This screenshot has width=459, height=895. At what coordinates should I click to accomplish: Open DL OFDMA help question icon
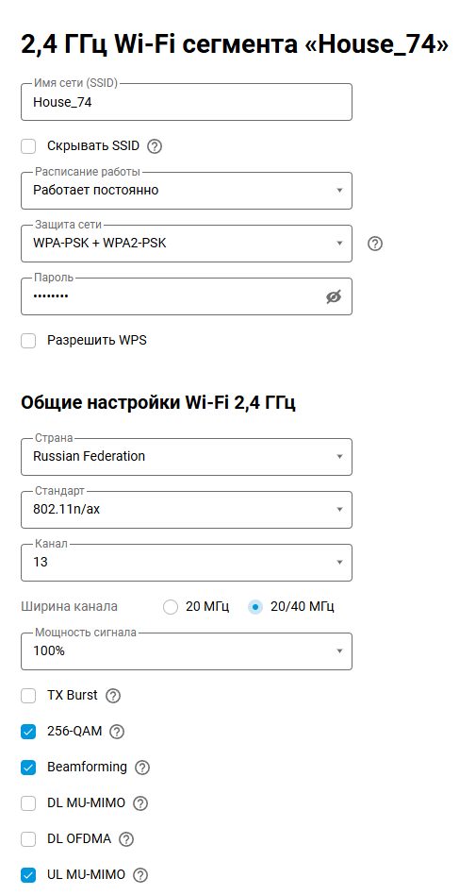126,839
